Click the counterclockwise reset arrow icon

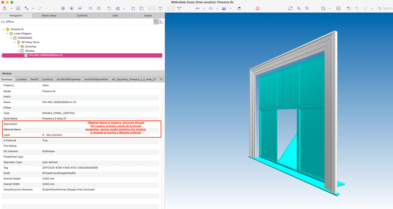(109, 8)
